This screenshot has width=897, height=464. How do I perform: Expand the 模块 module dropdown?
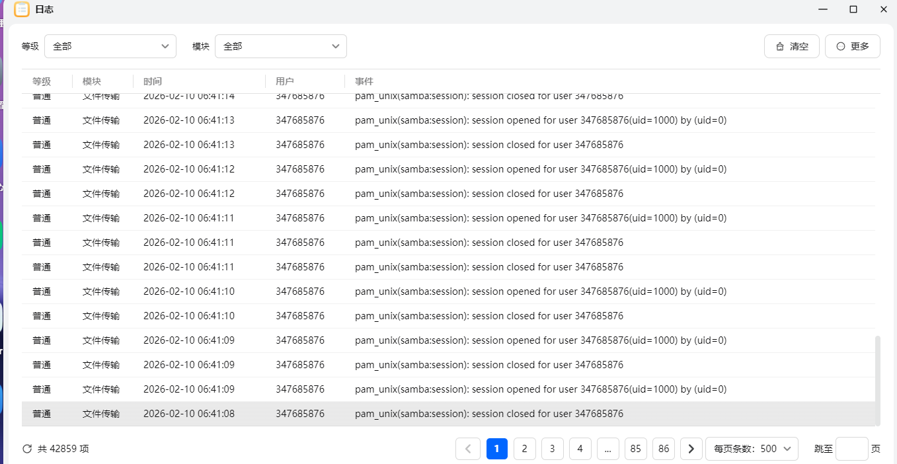280,46
